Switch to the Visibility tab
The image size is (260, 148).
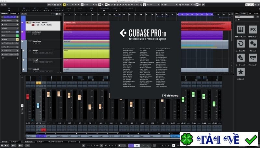(x=13, y=13)
